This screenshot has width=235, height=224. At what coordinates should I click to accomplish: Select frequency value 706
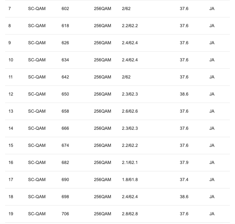[x=65, y=214]
